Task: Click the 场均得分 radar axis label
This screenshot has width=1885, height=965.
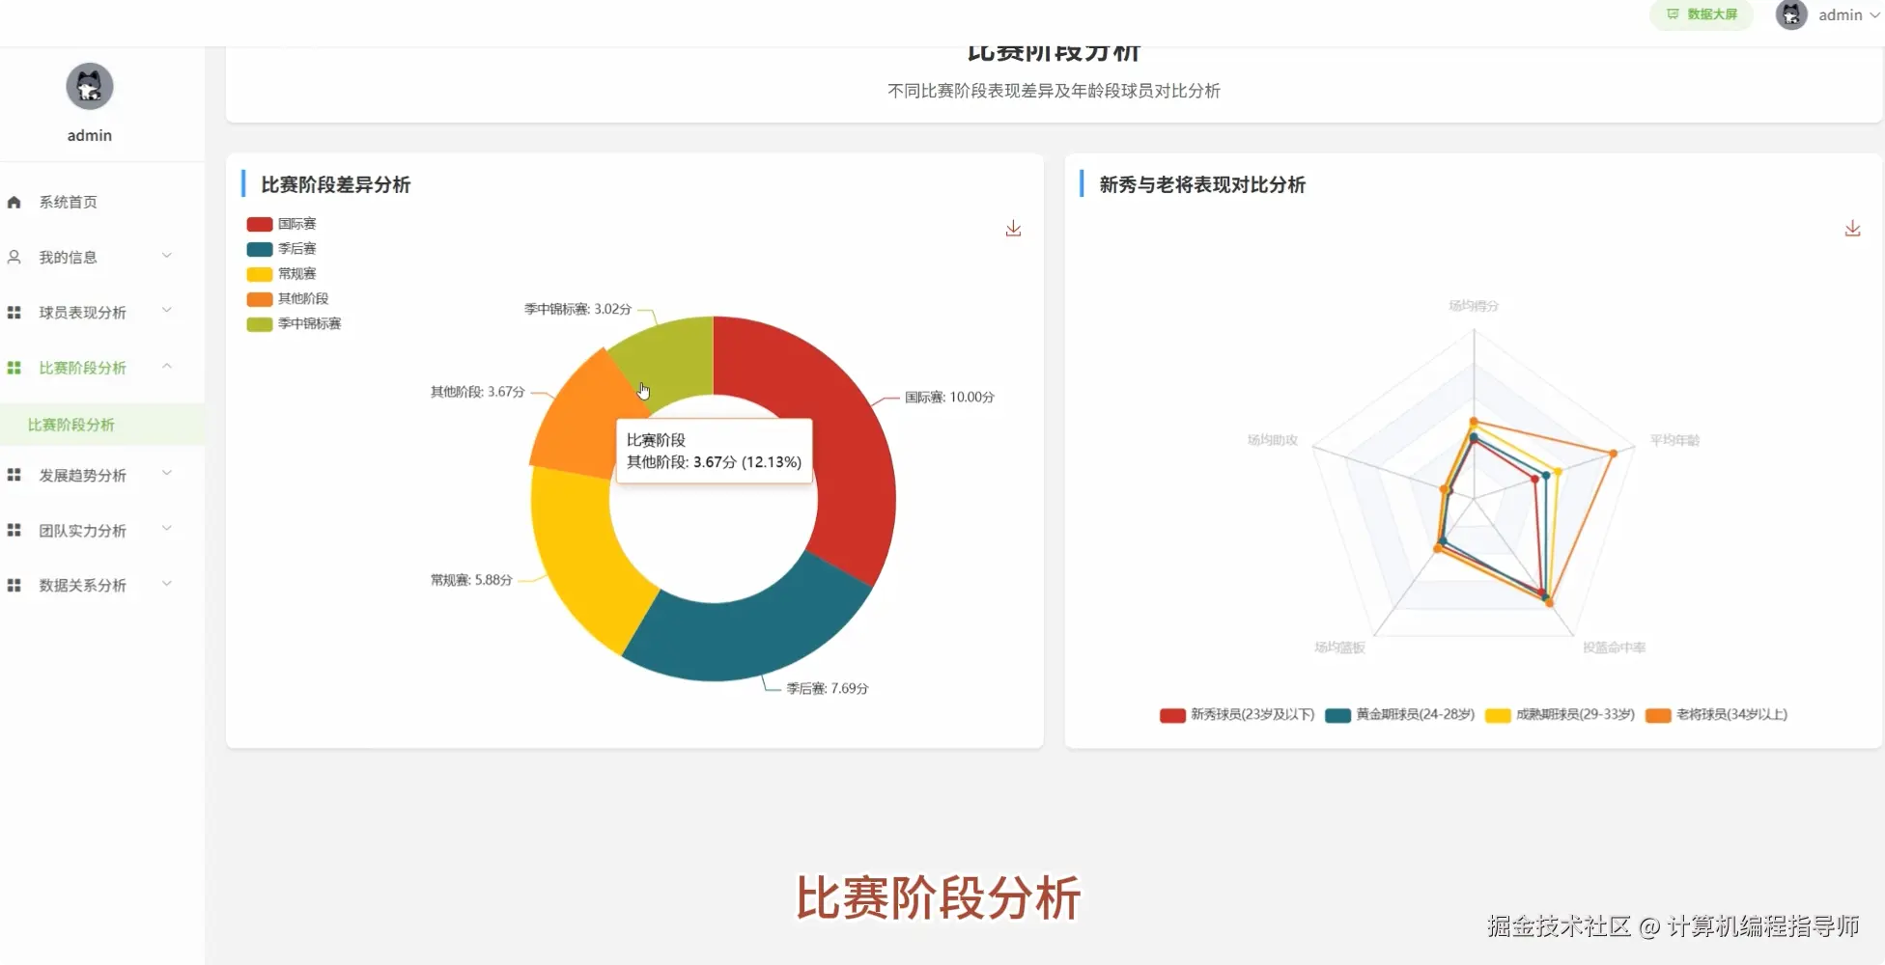Action: click(1474, 306)
